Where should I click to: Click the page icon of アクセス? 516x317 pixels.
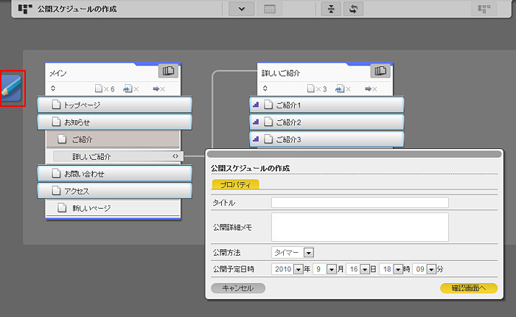(x=57, y=191)
